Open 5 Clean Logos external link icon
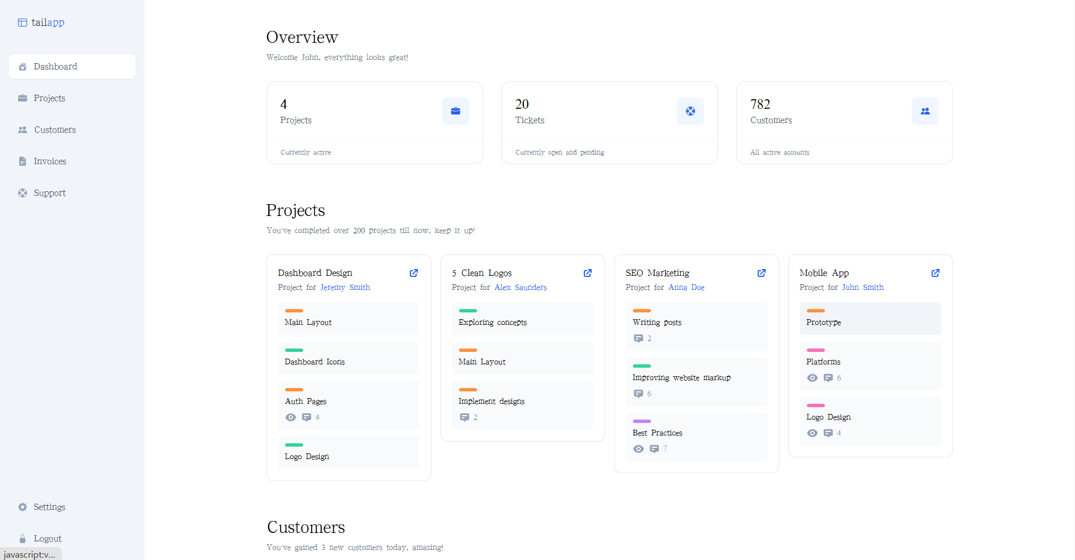Screen dimensions: 1075x560 pyautogui.click(x=588, y=273)
